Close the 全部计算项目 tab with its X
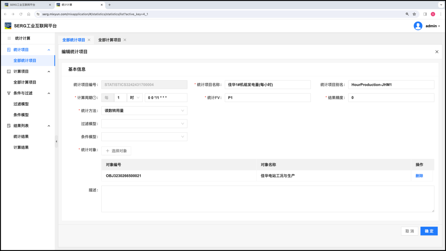446x251 pixels. point(125,40)
